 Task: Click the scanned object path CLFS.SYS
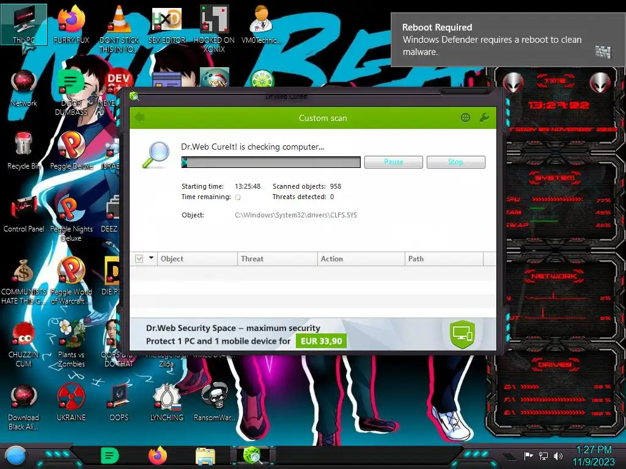tap(296, 215)
